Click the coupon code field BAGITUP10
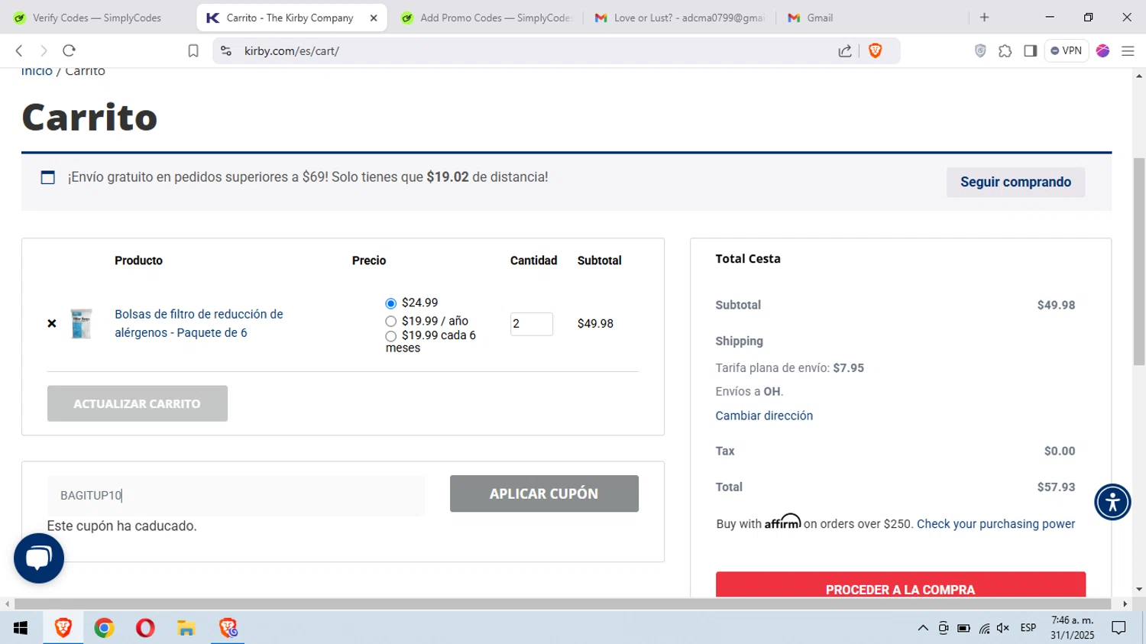Screen dimensions: 1146x644 (235, 495)
